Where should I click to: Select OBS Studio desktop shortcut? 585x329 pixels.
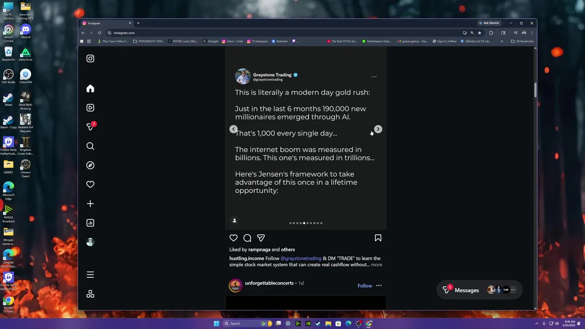coord(8,76)
